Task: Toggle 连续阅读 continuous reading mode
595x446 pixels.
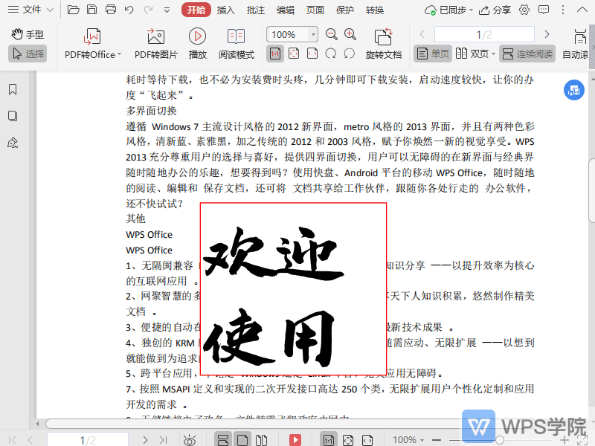Action: 527,54
